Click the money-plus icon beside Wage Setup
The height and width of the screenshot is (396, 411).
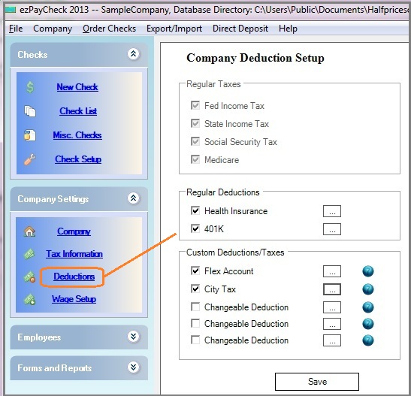coord(29,300)
